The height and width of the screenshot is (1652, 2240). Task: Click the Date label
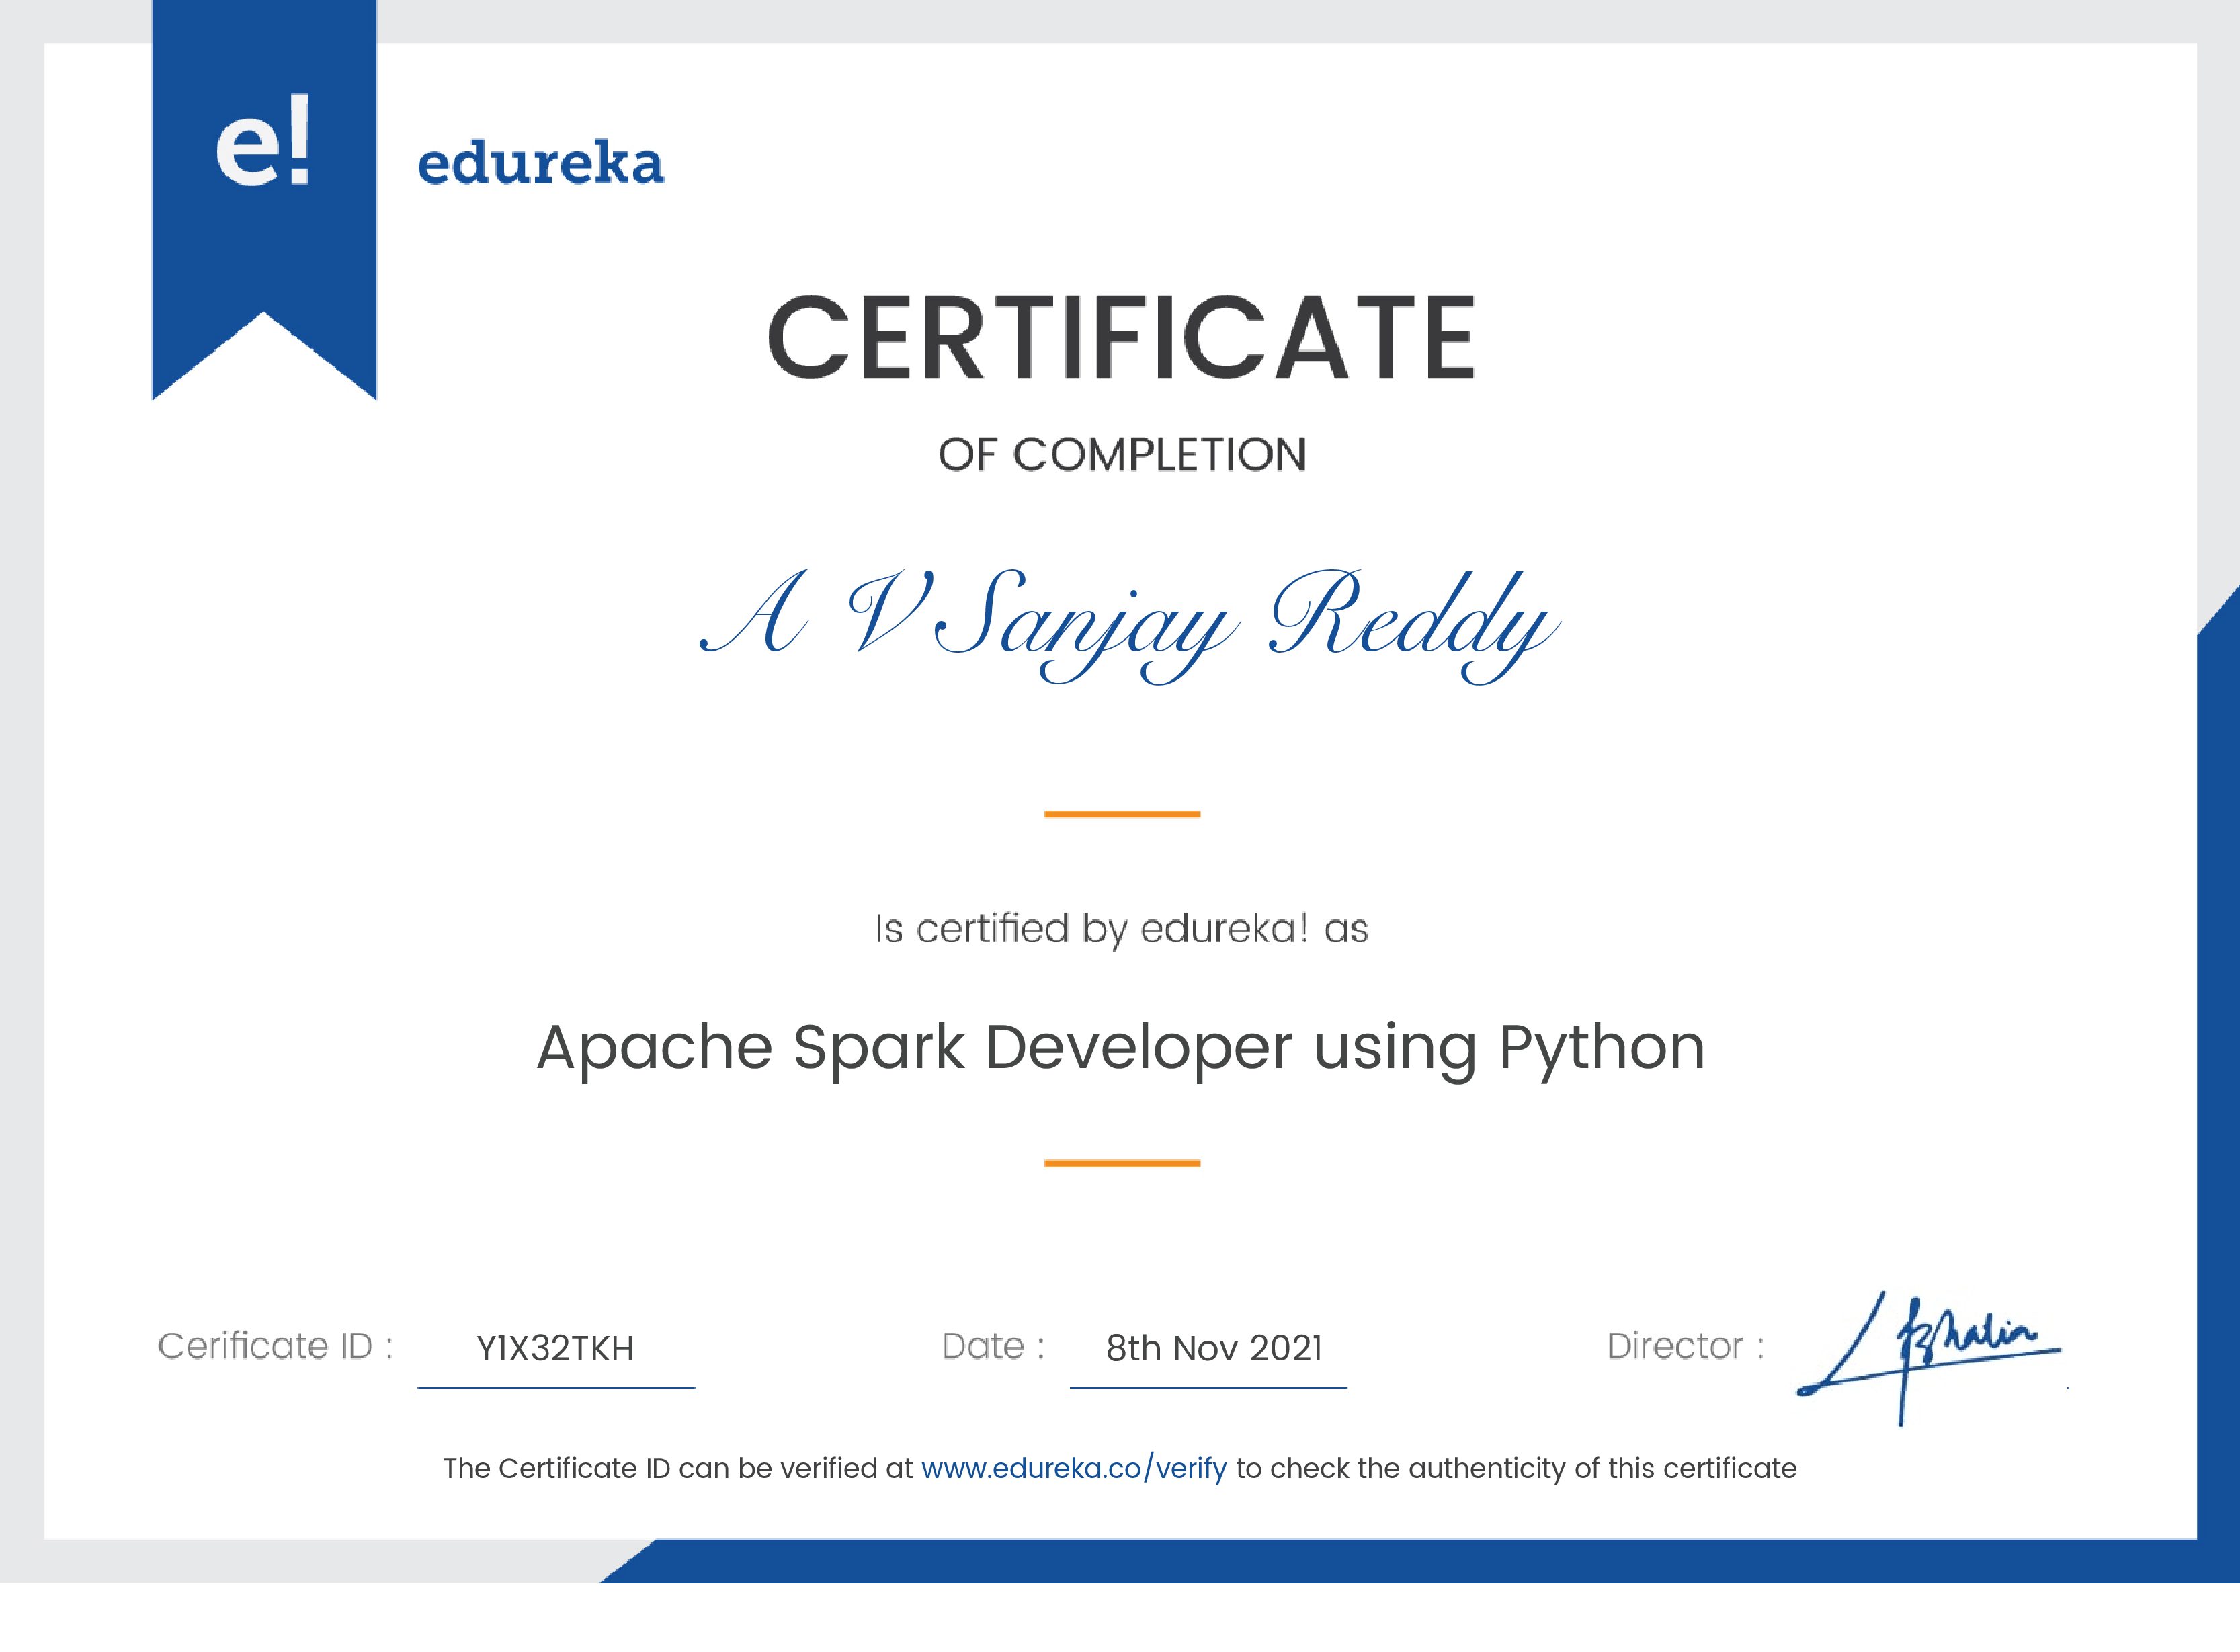click(x=993, y=1346)
